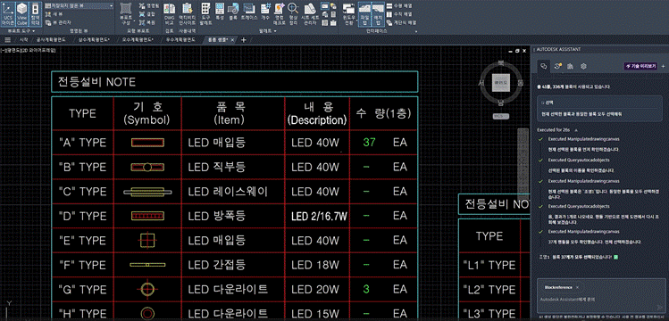Switch to the 공사계획평면도 tab
The width and height of the screenshot is (669, 321).
[x=51, y=39]
